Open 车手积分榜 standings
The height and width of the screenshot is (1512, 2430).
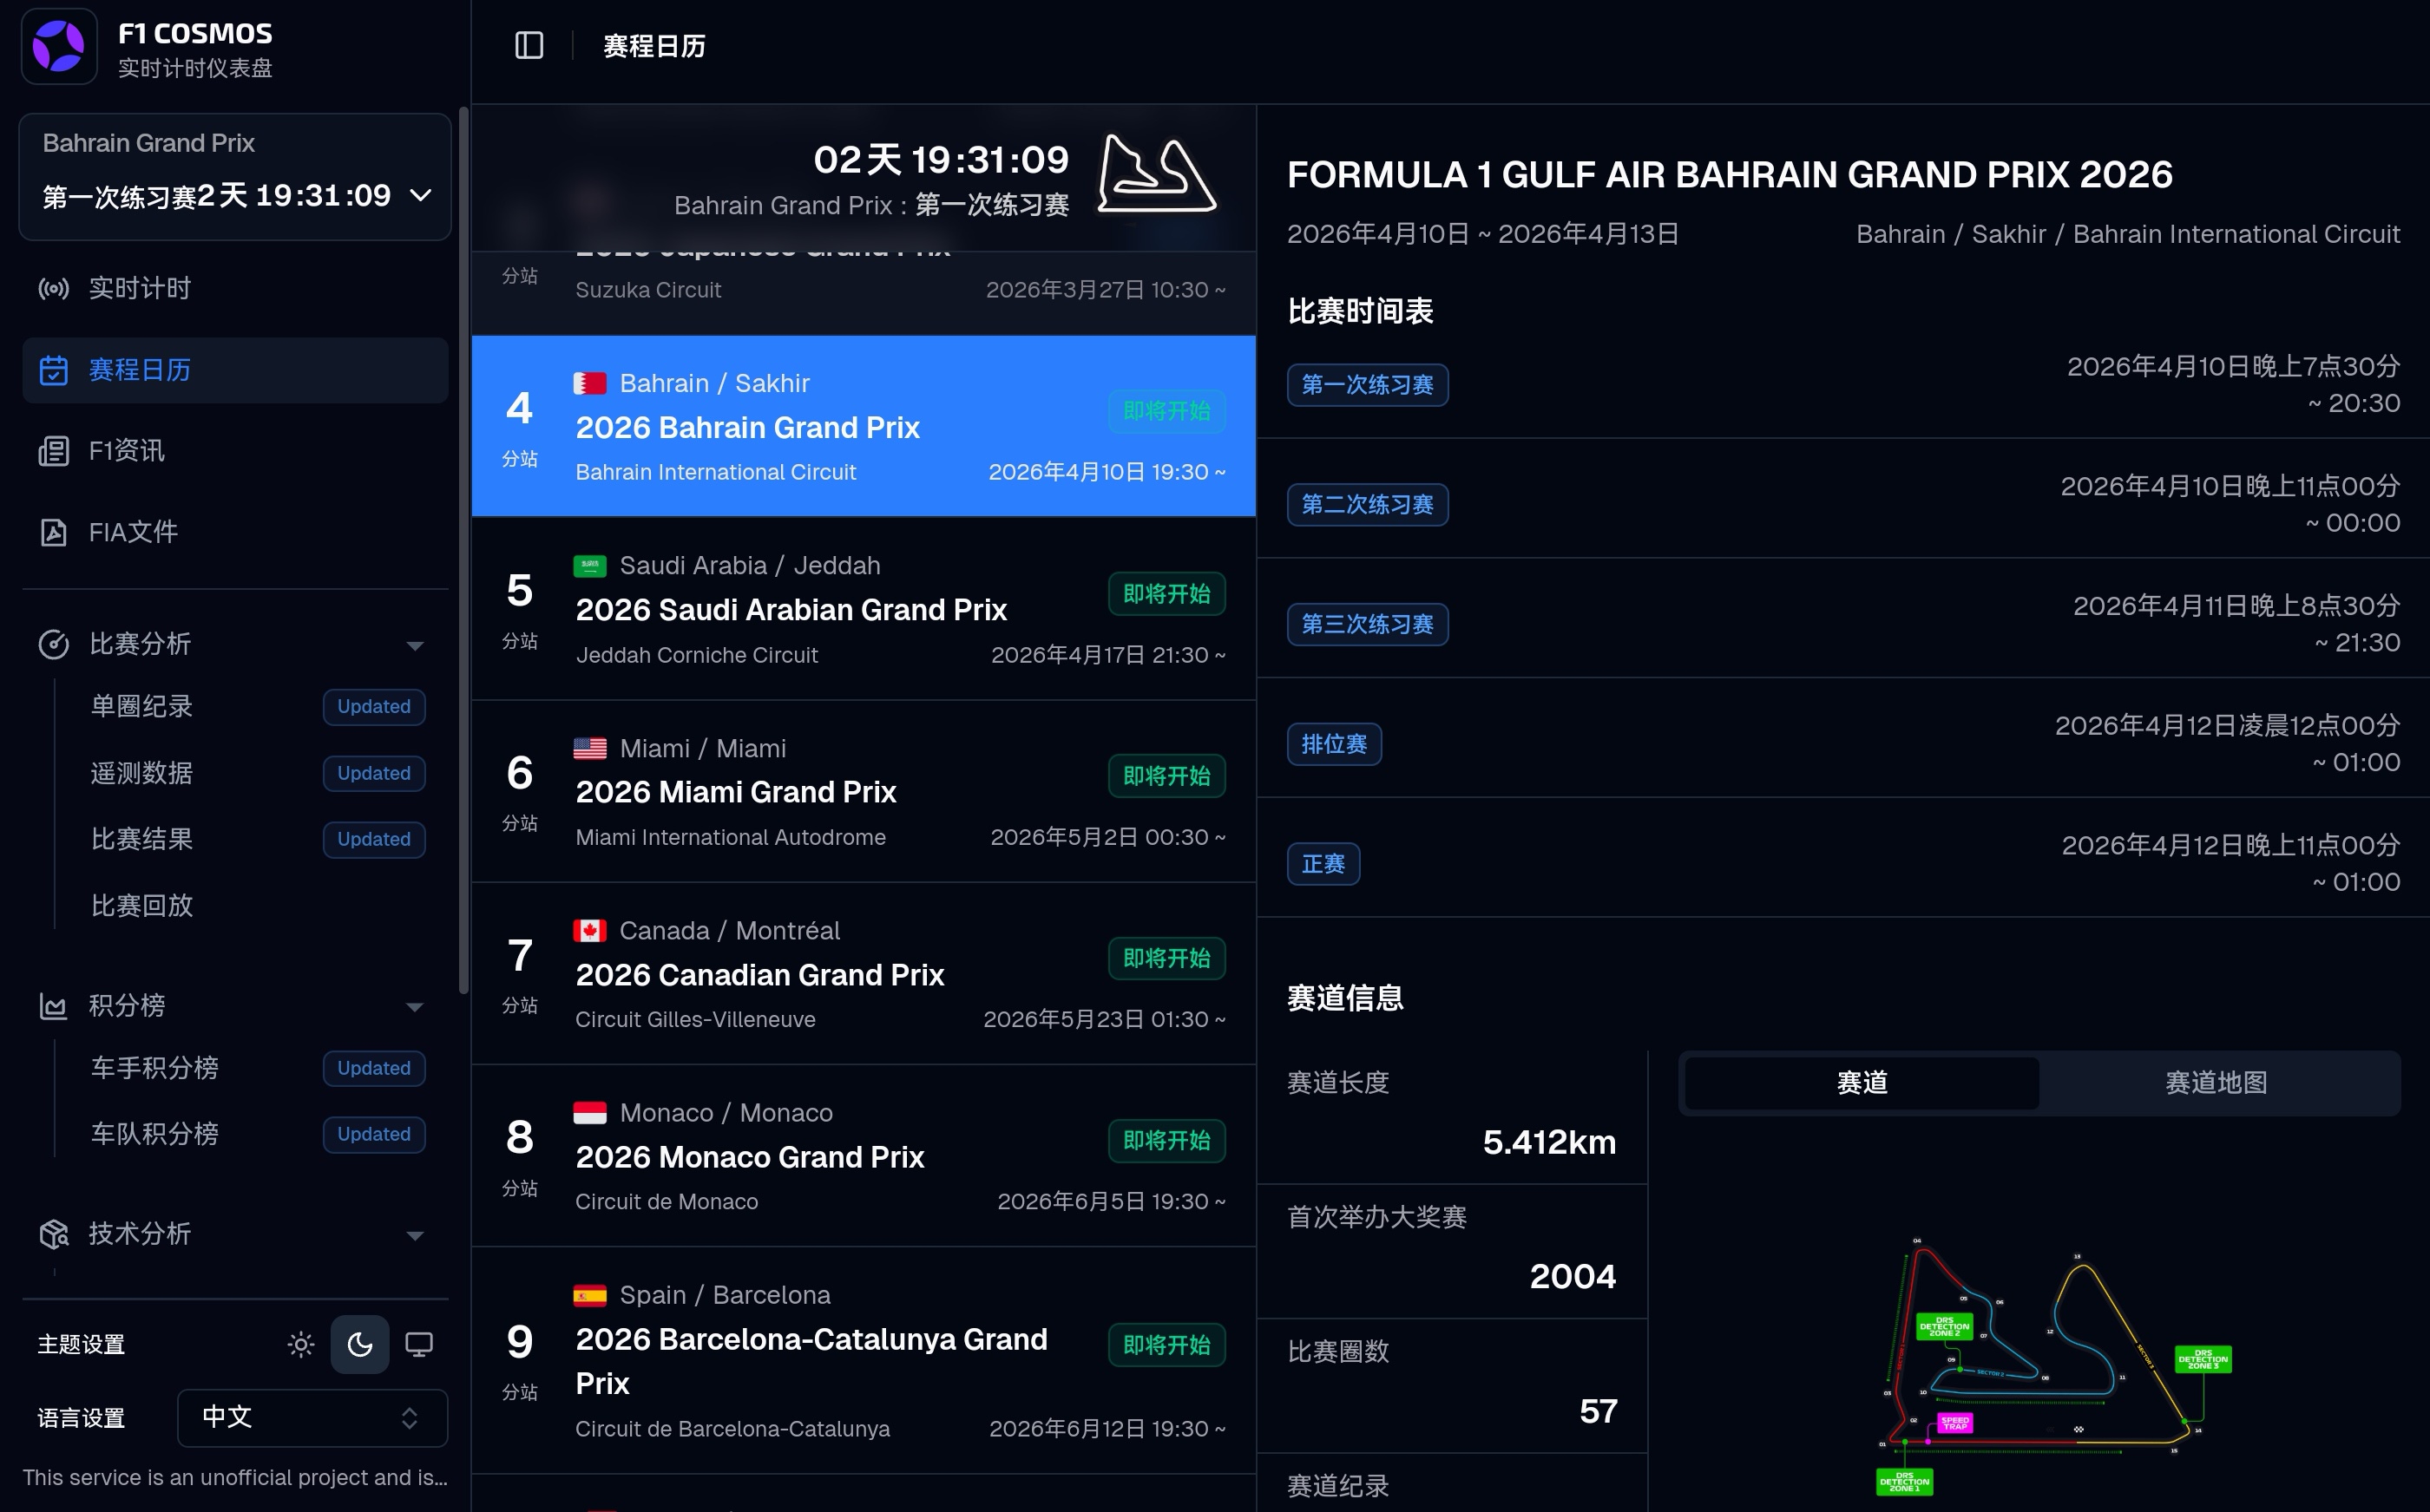[x=155, y=1068]
